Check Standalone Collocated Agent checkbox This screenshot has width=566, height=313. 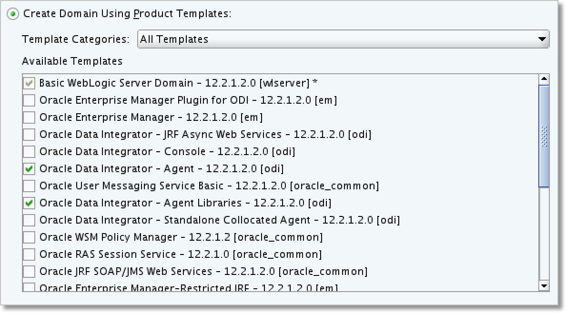(29, 220)
